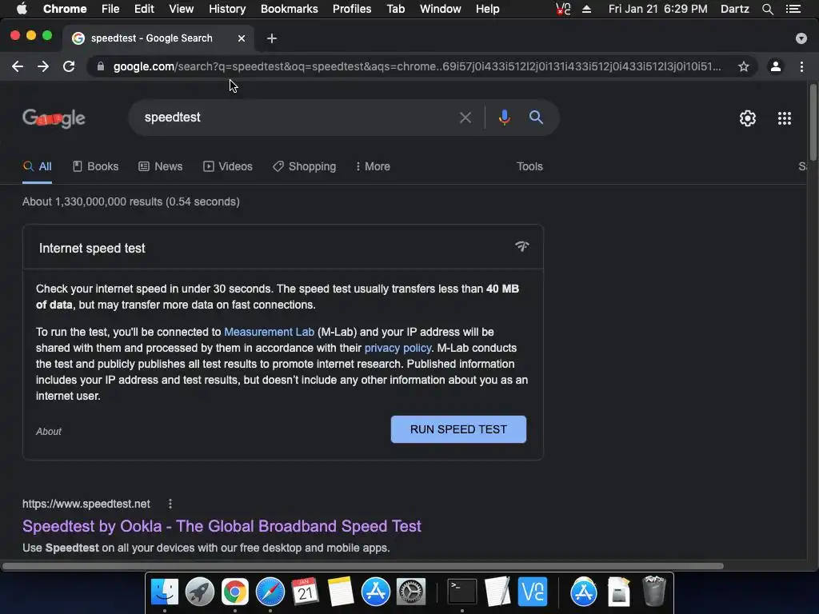The image size is (819, 614).
Task: Switch to News results
Action: 160,166
